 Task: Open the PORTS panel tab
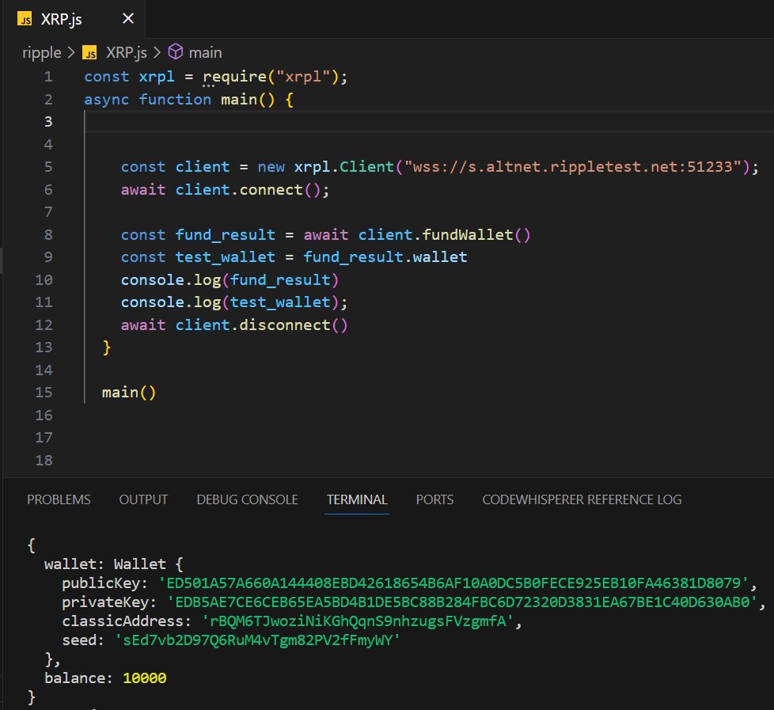(434, 499)
